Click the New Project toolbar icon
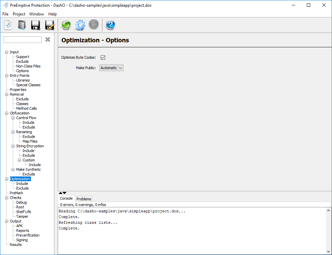The height and width of the screenshot is (255, 332). [8, 25]
